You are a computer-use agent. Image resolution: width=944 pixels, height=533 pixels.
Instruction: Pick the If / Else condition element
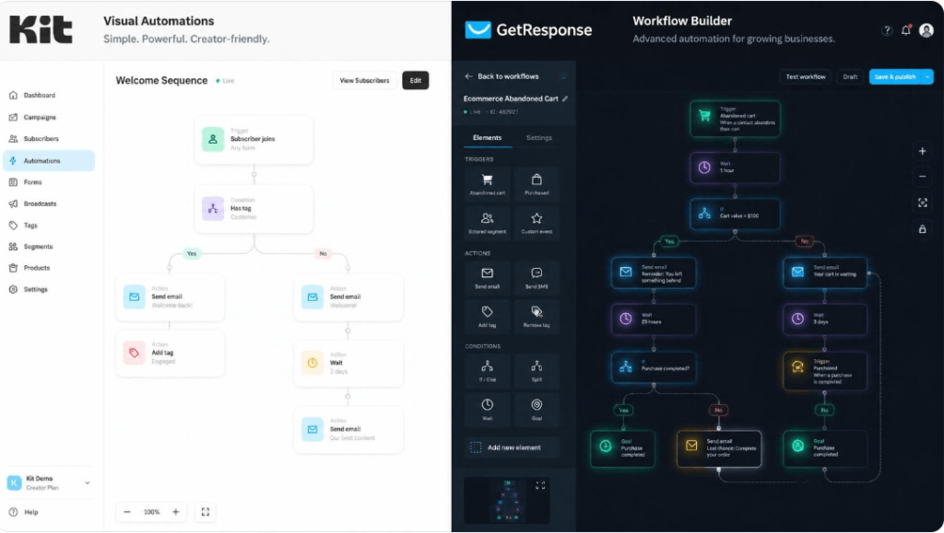487,371
